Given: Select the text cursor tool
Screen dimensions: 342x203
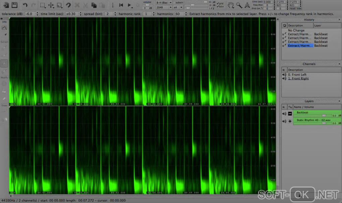Looking at the screenshot, I should click(113, 5).
